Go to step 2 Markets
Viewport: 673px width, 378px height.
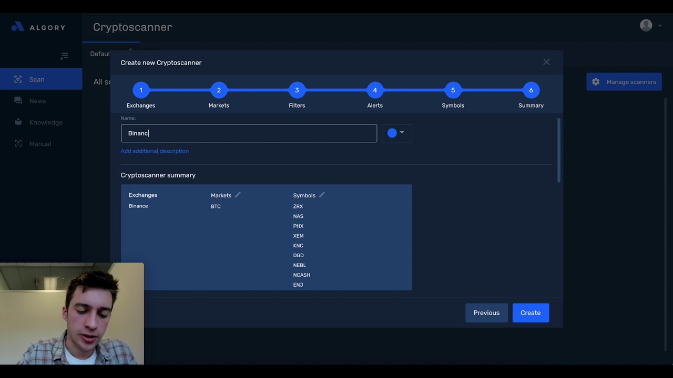[219, 90]
